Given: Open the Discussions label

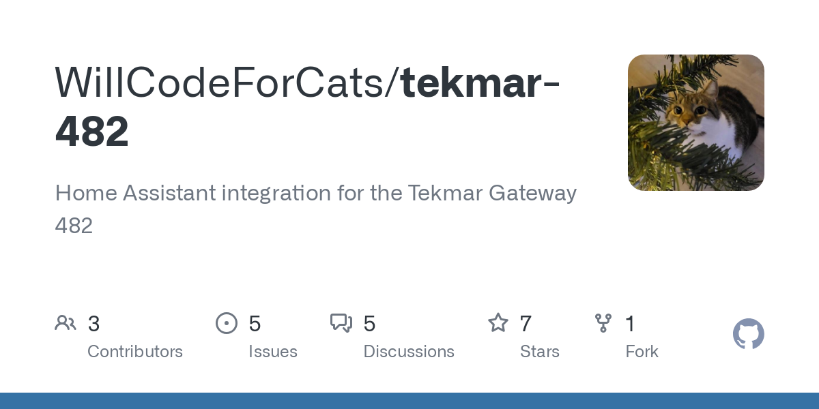Looking at the screenshot, I should coord(409,352).
